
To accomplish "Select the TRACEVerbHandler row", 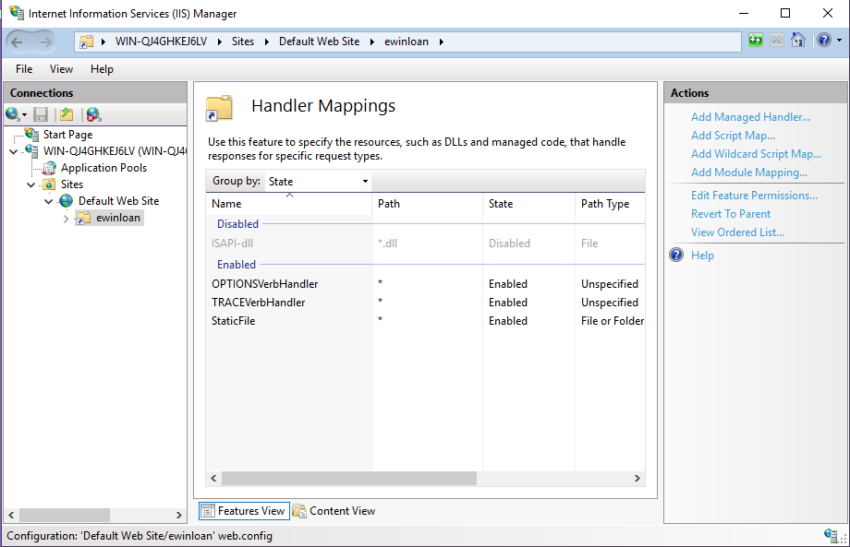I will click(426, 302).
